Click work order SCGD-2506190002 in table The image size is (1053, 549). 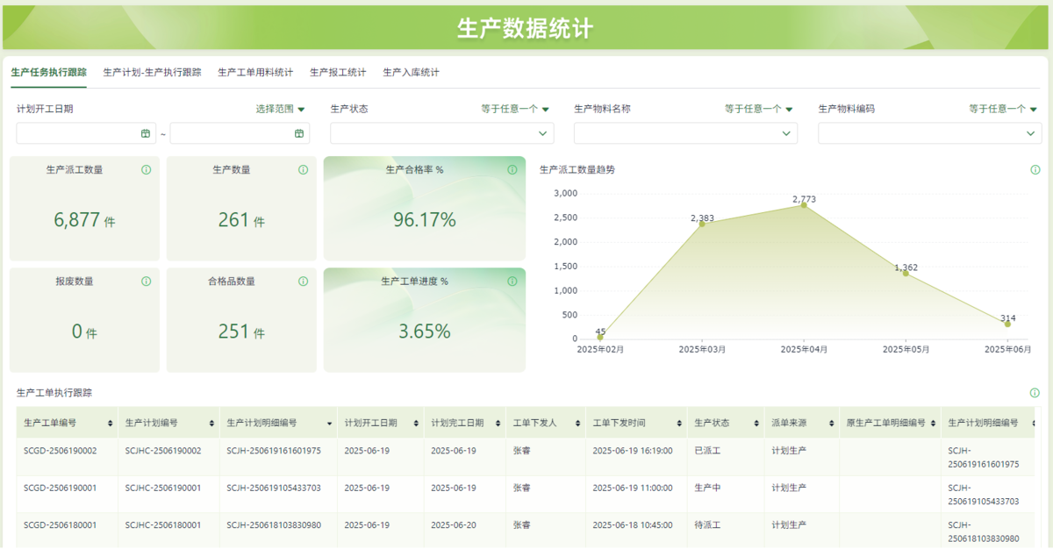[61, 451]
